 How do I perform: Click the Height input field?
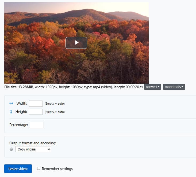point(36,112)
